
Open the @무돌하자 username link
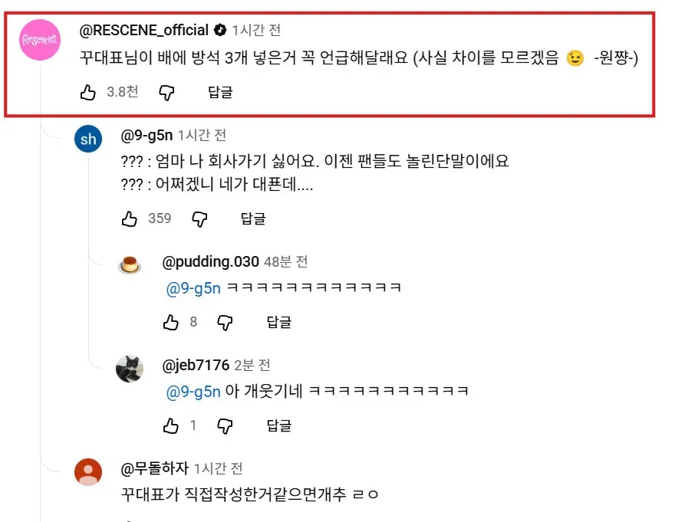tap(154, 468)
